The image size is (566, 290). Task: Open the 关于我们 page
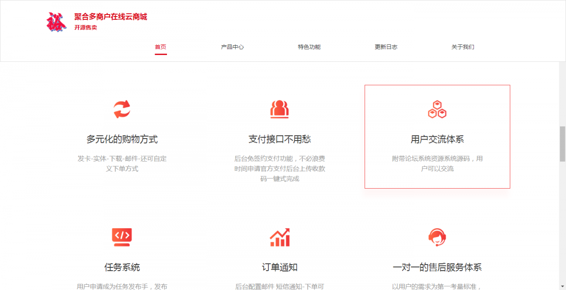(x=462, y=47)
